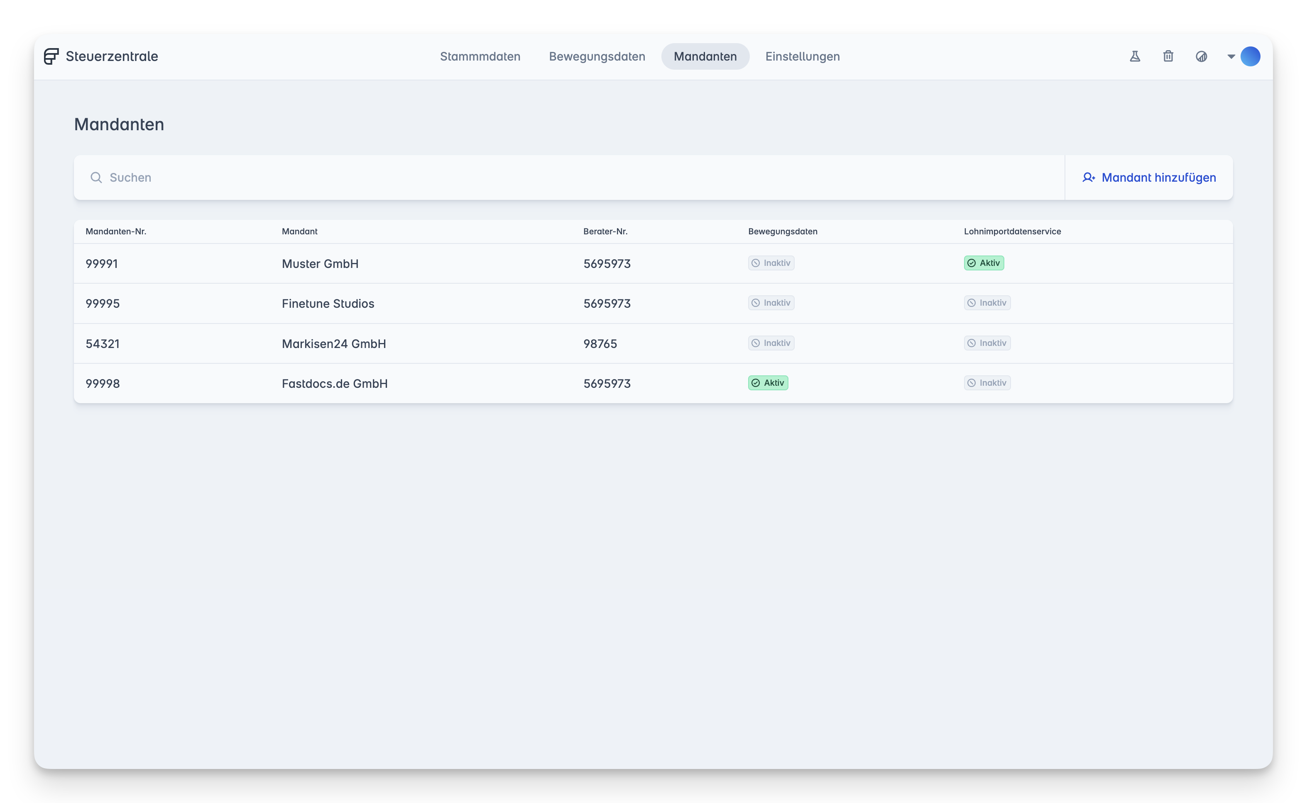
Task: Click the theme appearance icon
Action: (x=1201, y=56)
